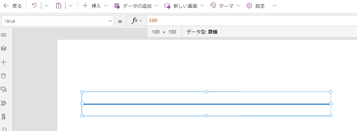The width and height of the screenshot is (357, 131).
Task: Open the tree view layers icon
Action: (x=4, y=48)
